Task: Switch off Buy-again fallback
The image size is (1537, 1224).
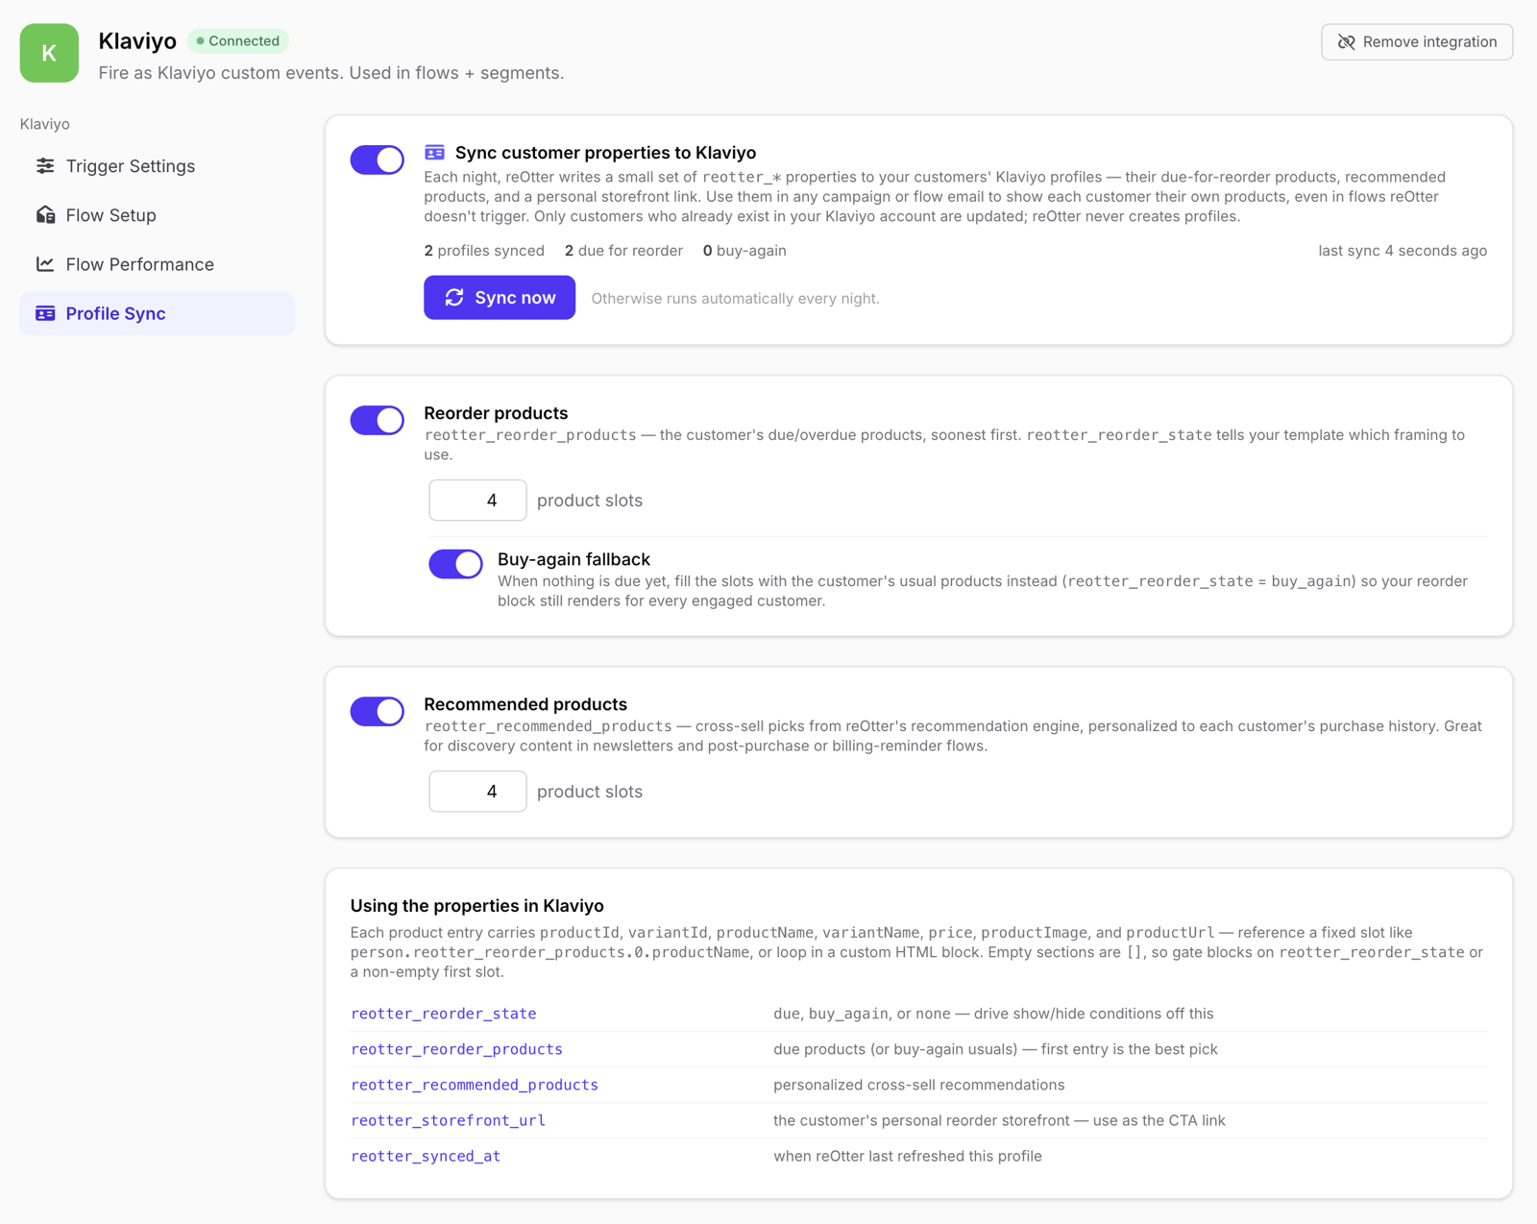Action: (455, 564)
